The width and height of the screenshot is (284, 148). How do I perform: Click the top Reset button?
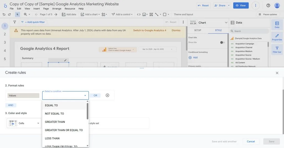pyautogui.click(x=203, y=6)
